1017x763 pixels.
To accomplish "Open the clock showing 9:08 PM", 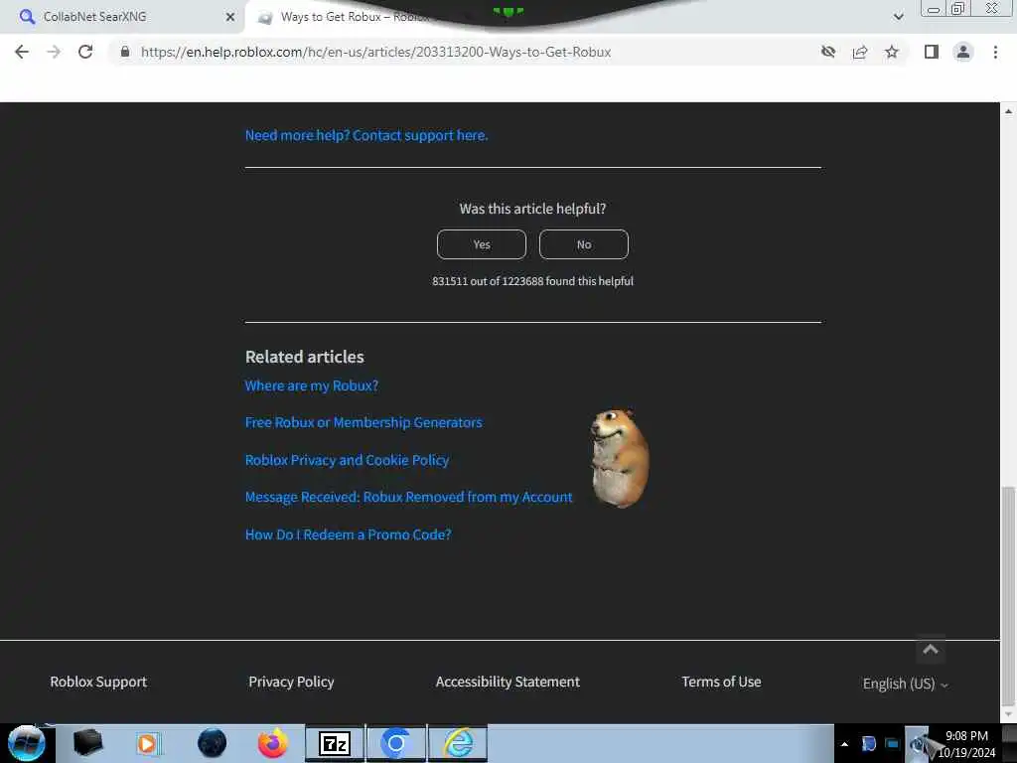I will coord(966,744).
